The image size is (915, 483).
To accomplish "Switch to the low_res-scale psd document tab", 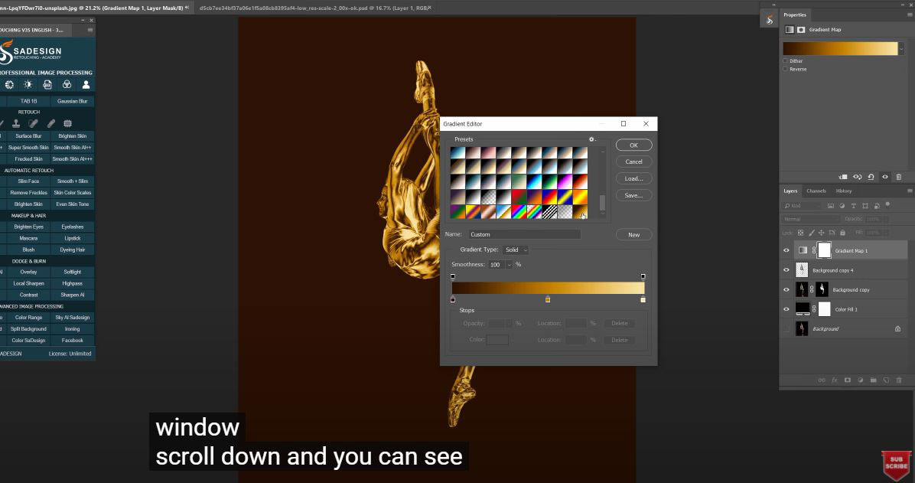I will [313, 8].
